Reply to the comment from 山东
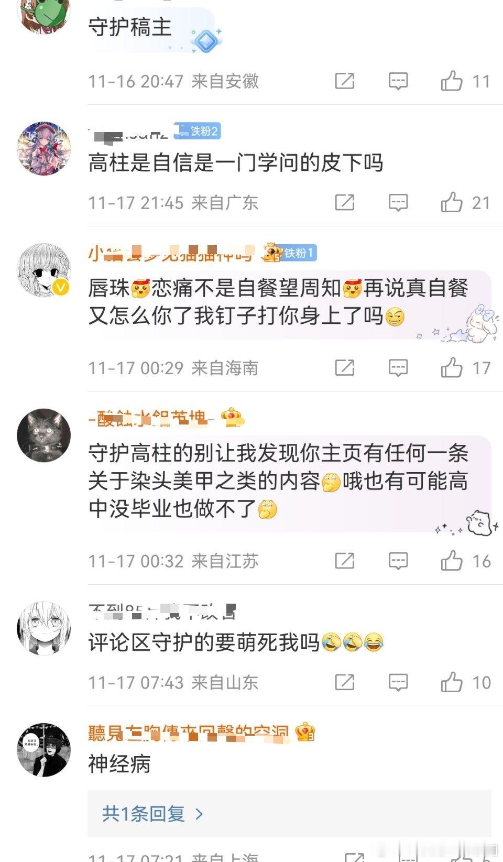Image resolution: width=503 pixels, height=862 pixels. [398, 682]
